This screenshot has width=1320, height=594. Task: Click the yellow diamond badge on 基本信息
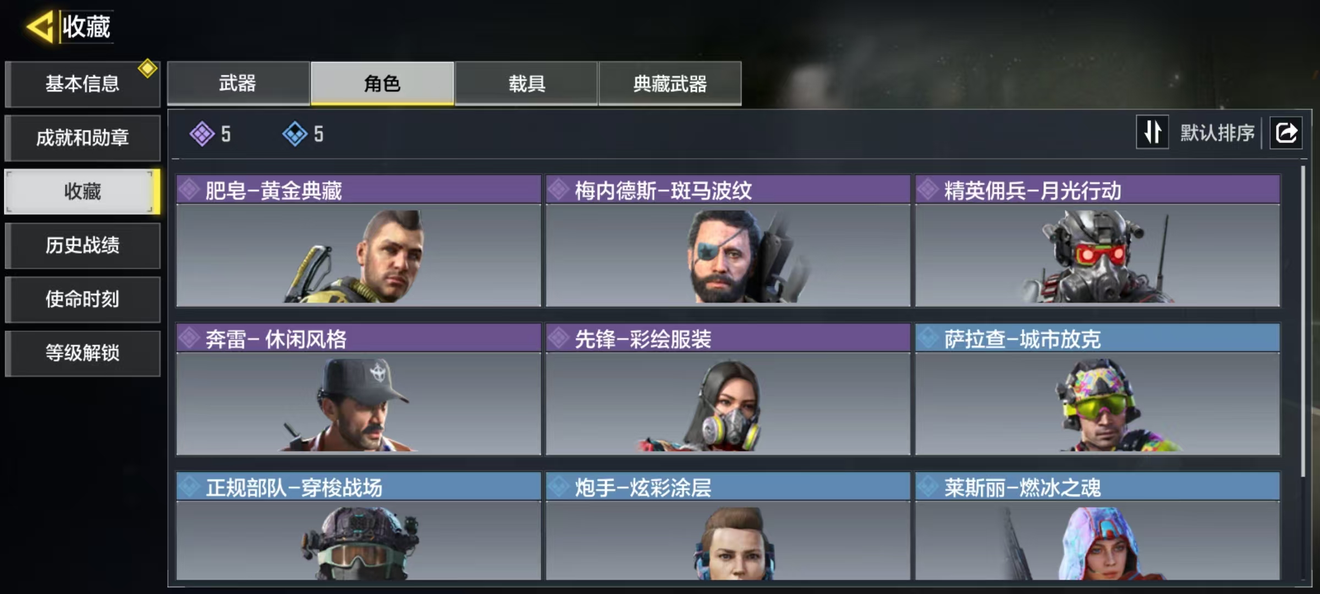click(147, 69)
